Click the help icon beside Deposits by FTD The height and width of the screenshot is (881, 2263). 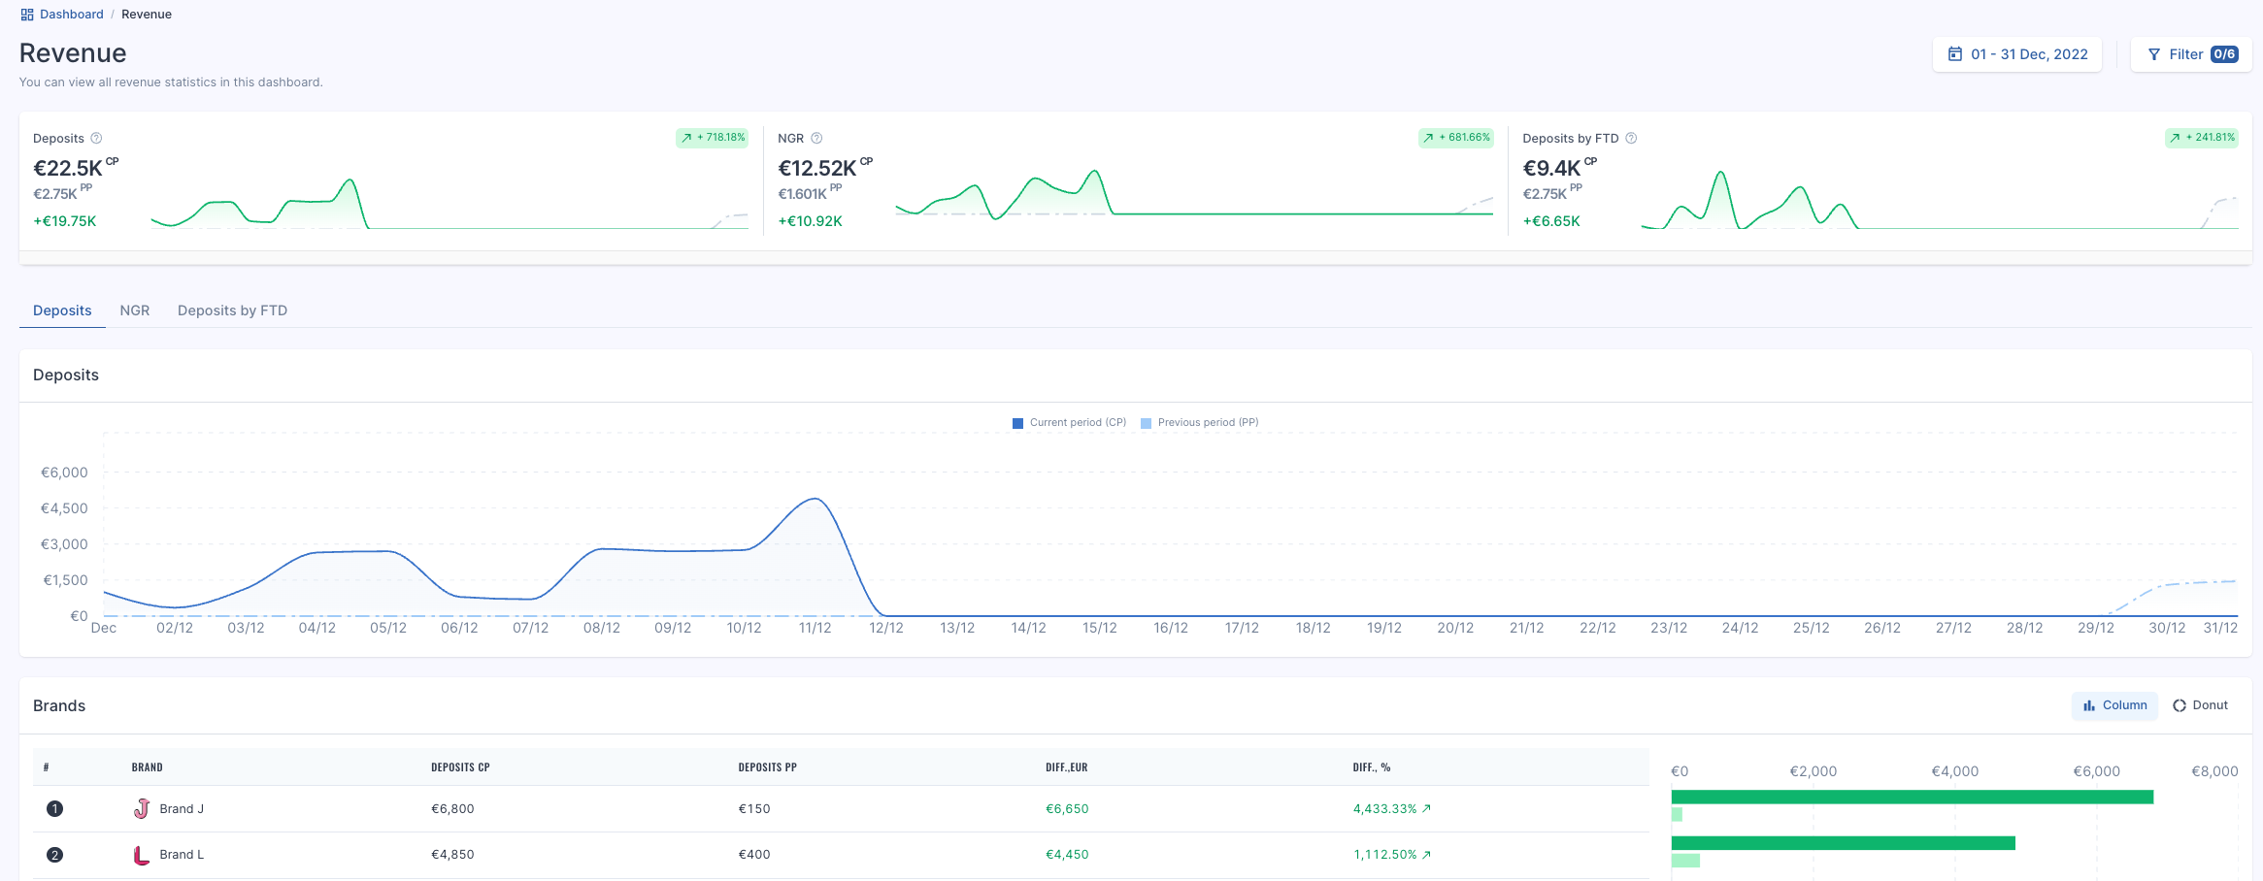(1631, 138)
